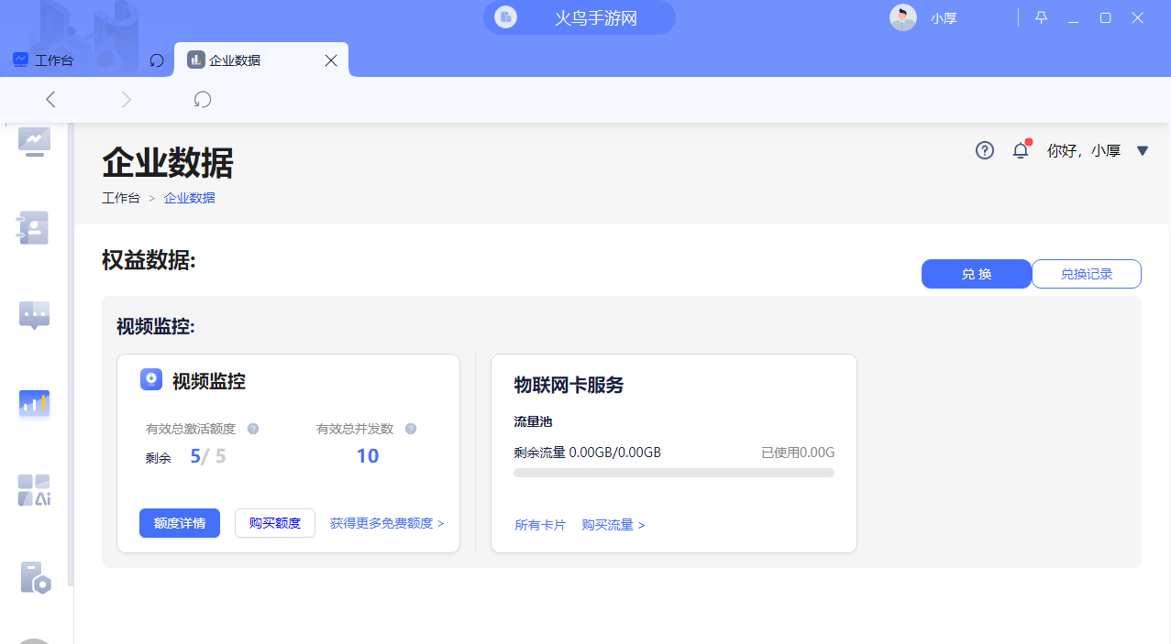The image size is (1171, 644).
Task: Click the 物联网卡服务 card title
Action: pos(569,386)
